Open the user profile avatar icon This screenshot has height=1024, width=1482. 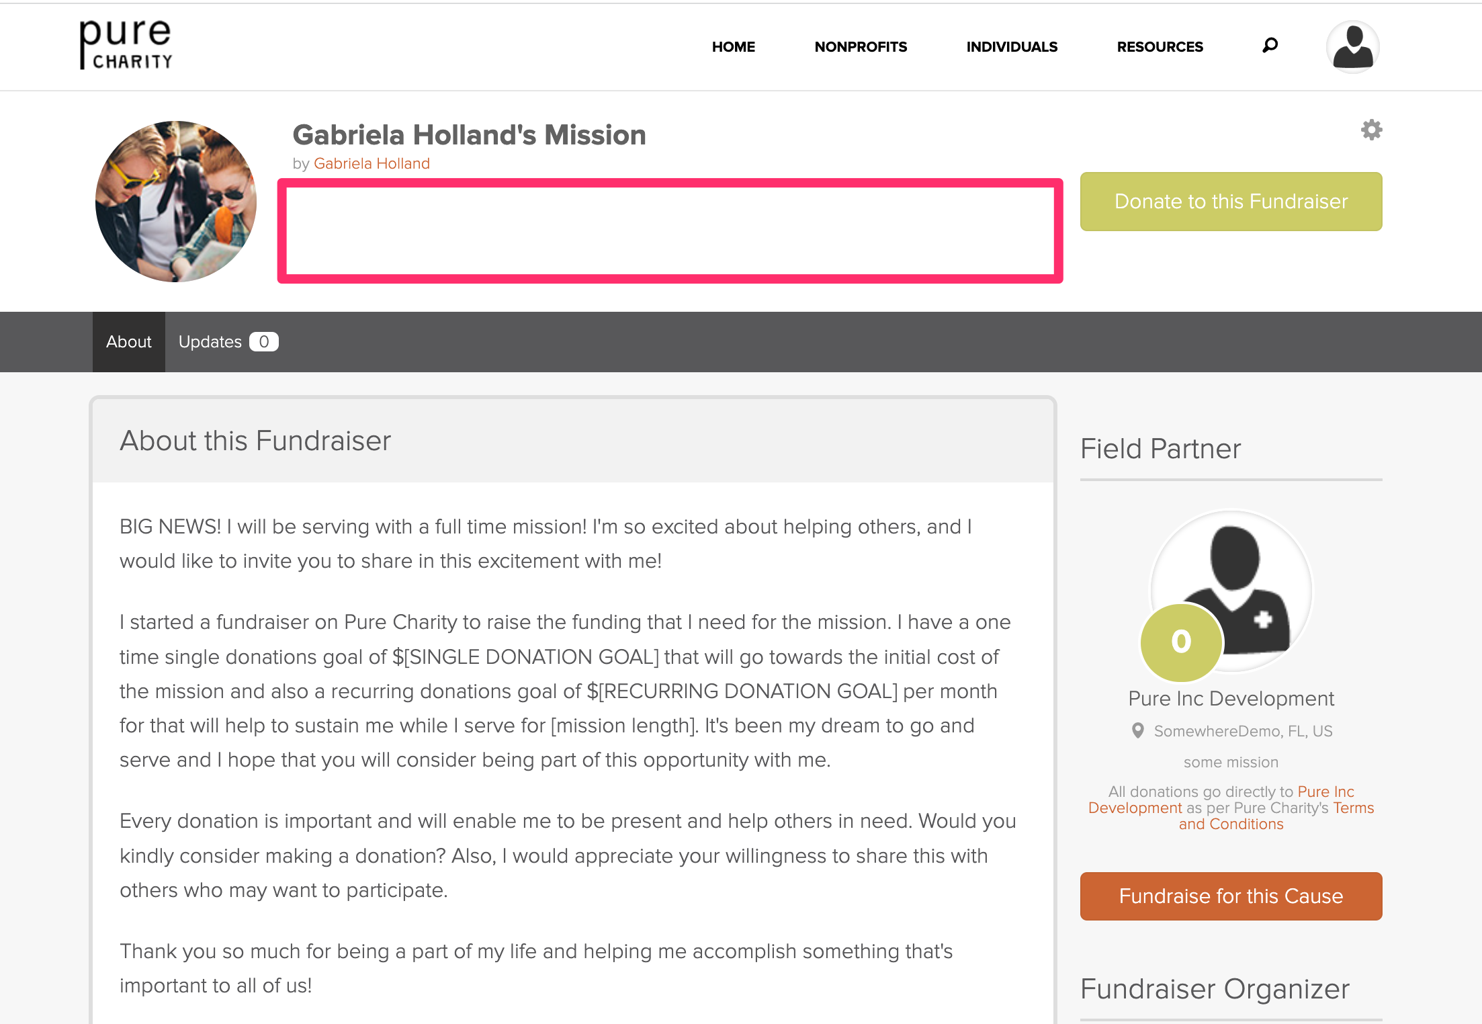1352,46
